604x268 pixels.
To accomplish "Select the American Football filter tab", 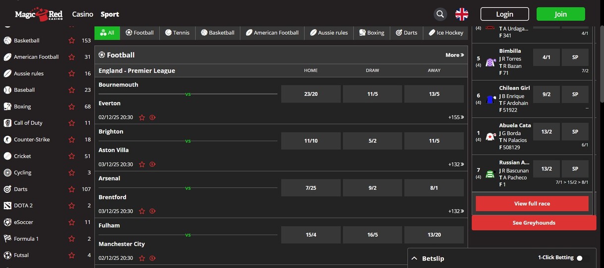I will tap(272, 33).
